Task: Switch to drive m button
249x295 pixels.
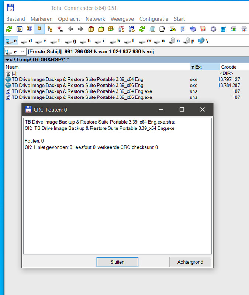Action: click(145, 41)
